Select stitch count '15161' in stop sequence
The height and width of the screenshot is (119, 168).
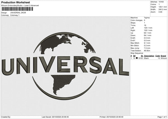(141, 58)
